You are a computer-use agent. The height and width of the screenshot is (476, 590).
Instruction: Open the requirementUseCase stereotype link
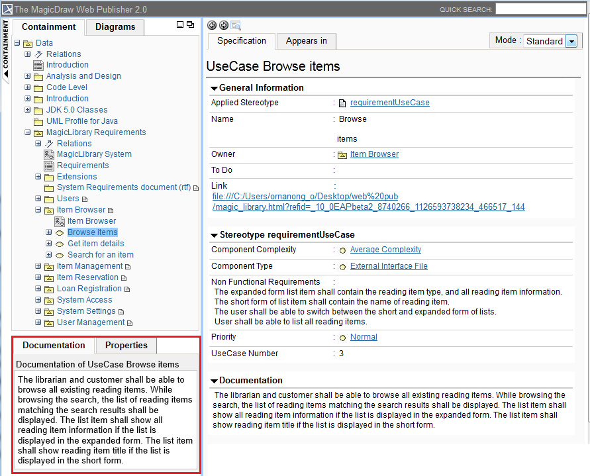(x=389, y=103)
